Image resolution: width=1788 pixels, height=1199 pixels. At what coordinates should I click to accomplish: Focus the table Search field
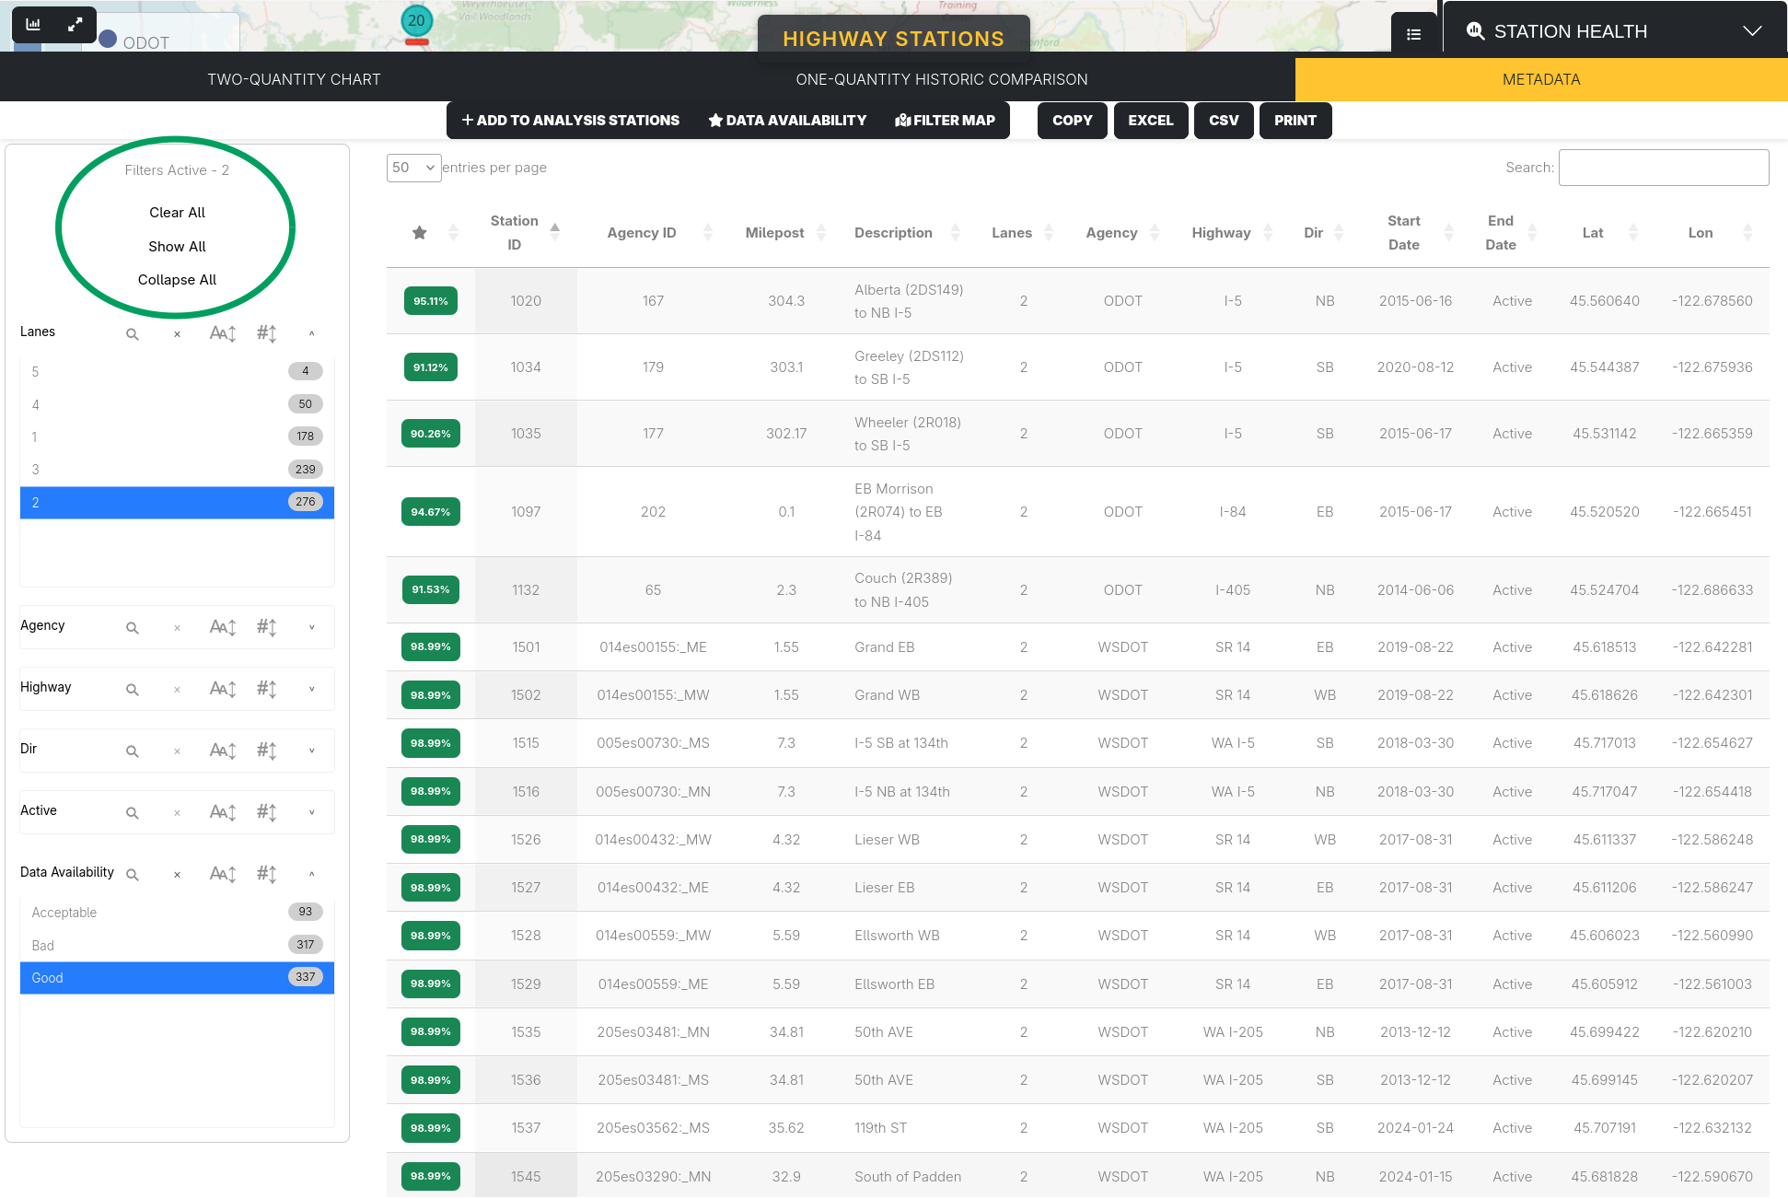pos(1664,168)
